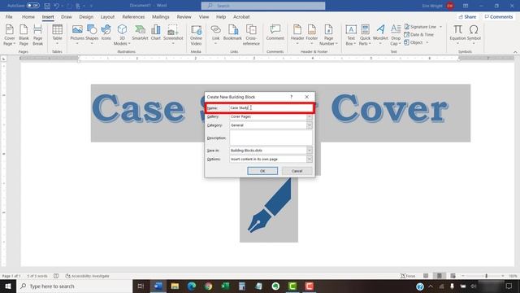Image resolution: width=520 pixels, height=293 pixels.
Task: Switch to Focus mode in status bar
Action: pyautogui.click(x=408, y=276)
